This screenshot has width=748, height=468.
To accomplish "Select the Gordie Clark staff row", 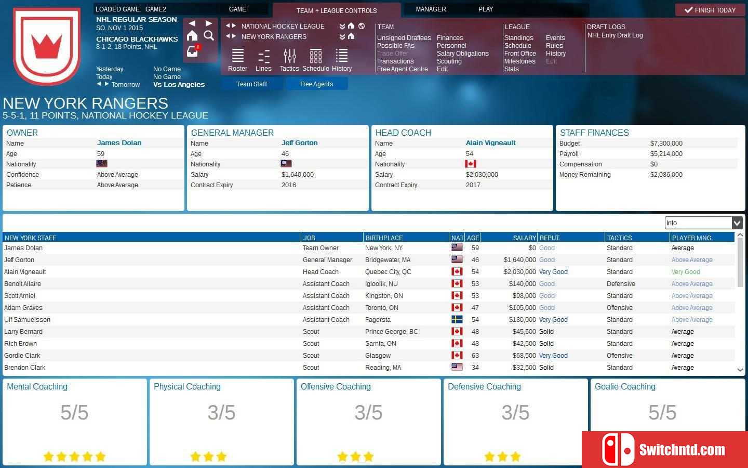I will tap(369, 356).
